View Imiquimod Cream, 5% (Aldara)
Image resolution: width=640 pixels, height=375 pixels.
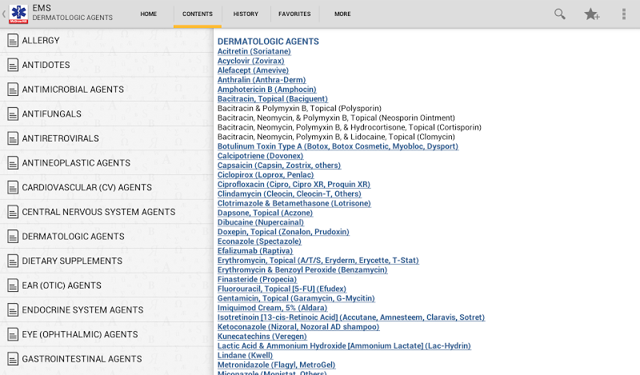tap(272, 308)
